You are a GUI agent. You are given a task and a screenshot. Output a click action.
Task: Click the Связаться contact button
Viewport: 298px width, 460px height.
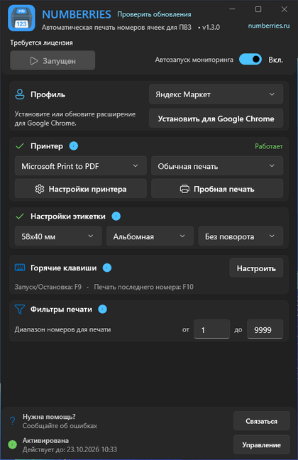tap(262, 421)
